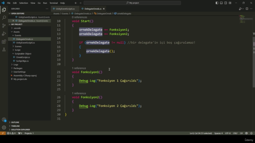Click the run code play icon
The height and width of the screenshot is (143, 255).
click(x=240, y=9)
